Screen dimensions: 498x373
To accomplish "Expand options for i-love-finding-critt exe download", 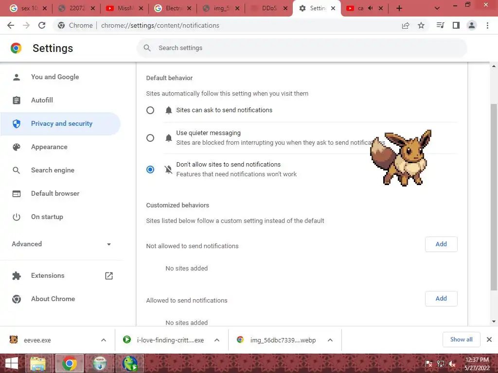I will (x=217, y=340).
